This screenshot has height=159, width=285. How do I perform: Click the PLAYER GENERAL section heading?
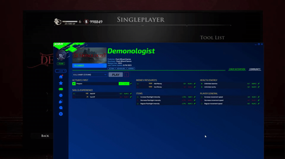[x=209, y=93]
